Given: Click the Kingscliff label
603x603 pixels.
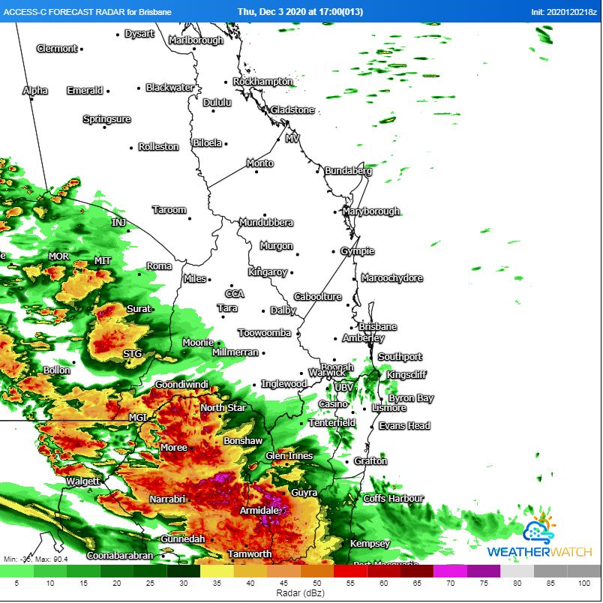Looking at the screenshot, I should tap(406, 374).
